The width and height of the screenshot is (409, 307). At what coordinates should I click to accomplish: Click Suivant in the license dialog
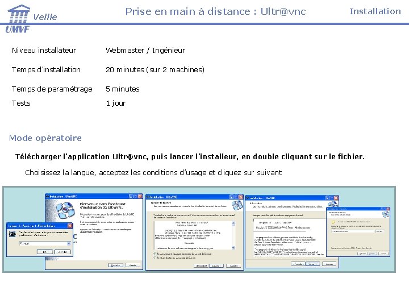tap(216, 265)
